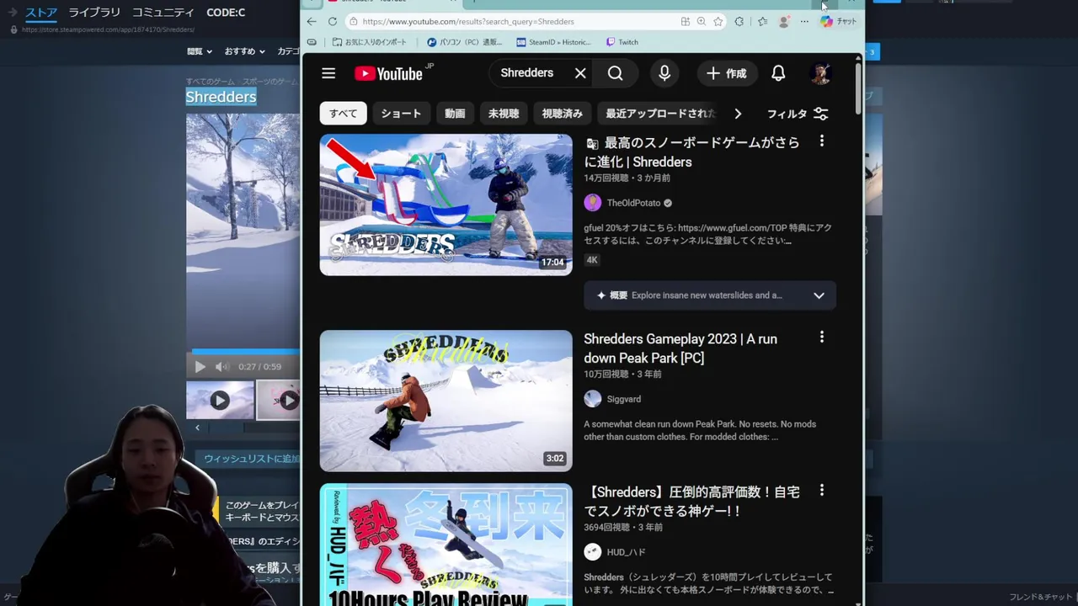Screen dimensions: 1078x606
Task: Open Steam ライブラリ tab
Action: tap(94, 13)
